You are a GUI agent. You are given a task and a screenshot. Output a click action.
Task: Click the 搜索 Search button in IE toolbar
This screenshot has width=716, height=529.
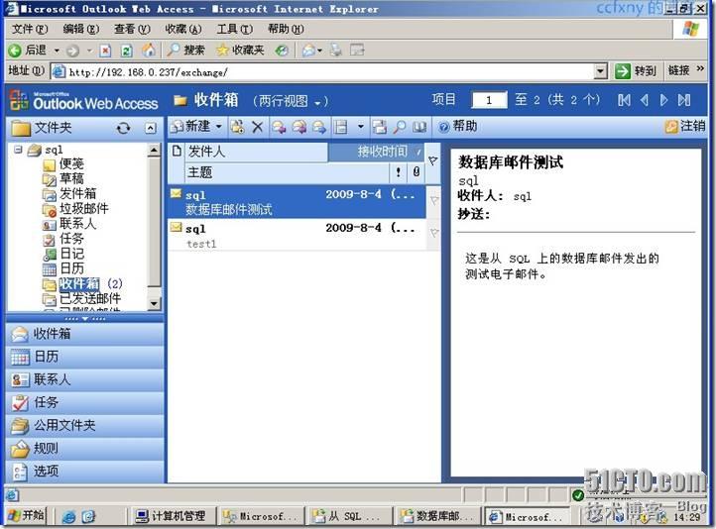(185, 51)
